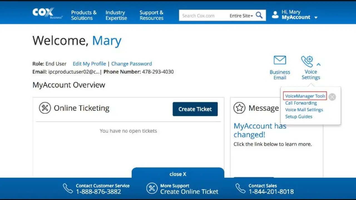This screenshot has height=200, width=356.
Task: Click inside the Search Cox.com field
Action: 203,15
